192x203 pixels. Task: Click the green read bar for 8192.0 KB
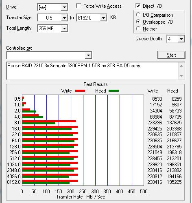click(46, 183)
